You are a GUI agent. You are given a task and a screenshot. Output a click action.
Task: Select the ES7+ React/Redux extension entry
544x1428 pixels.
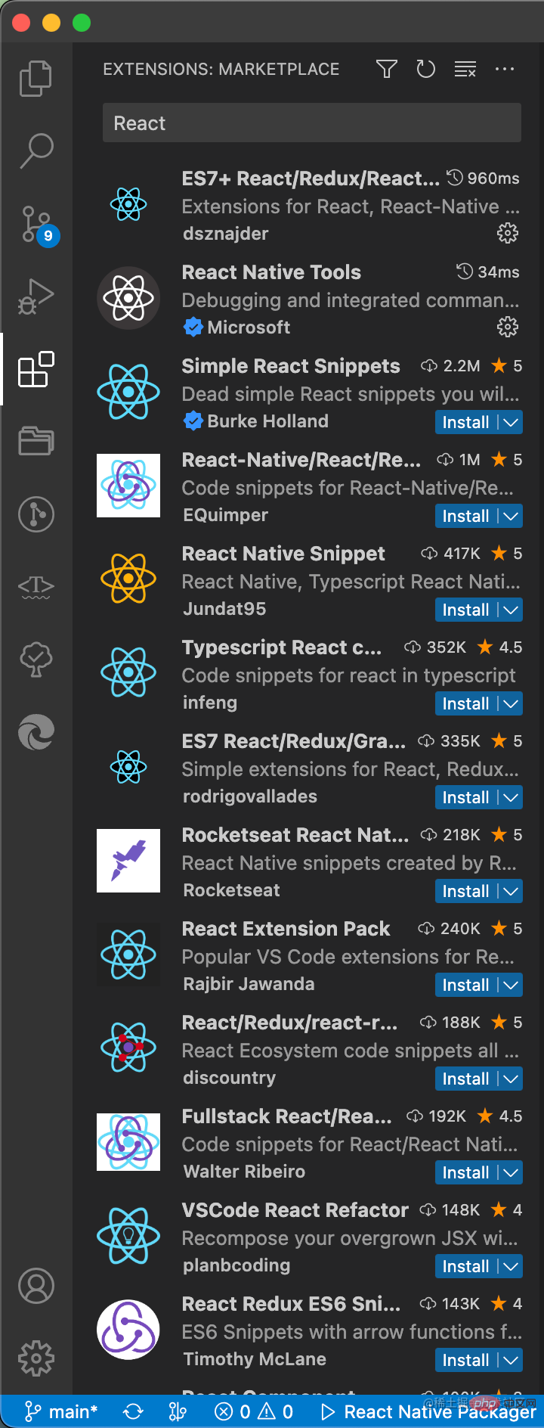(x=310, y=205)
